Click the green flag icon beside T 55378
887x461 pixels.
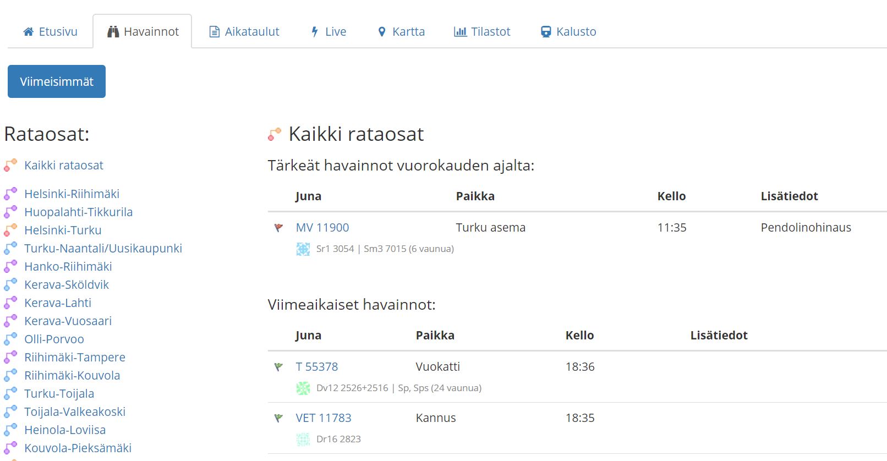point(278,367)
